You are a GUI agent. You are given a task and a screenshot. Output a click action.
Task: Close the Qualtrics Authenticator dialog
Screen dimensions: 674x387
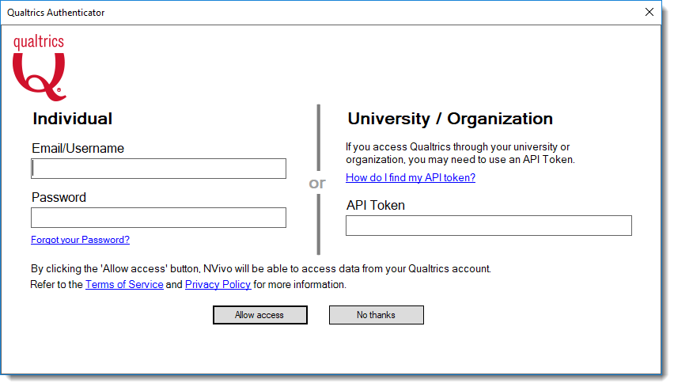pyautogui.click(x=649, y=12)
